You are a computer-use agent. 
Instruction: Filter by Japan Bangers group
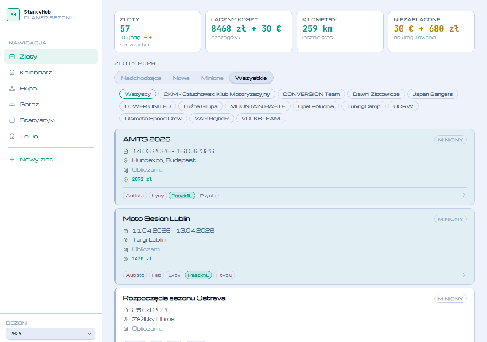pyautogui.click(x=433, y=94)
